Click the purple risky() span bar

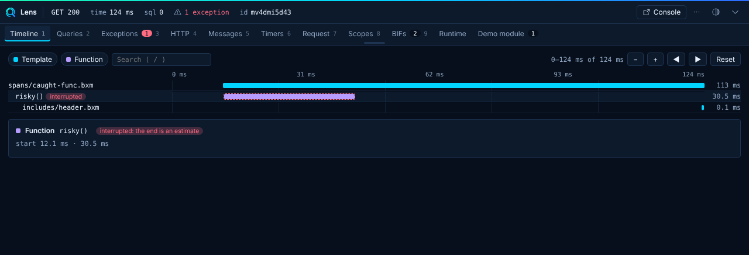(289, 96)
